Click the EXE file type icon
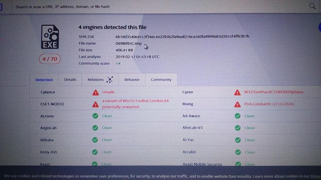The width and height of the screenshot is (321, 180). [50, 37]
